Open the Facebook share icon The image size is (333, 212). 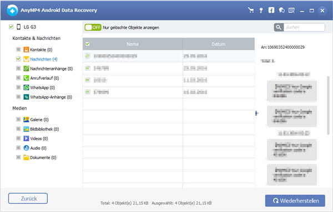tap(271, 10)
